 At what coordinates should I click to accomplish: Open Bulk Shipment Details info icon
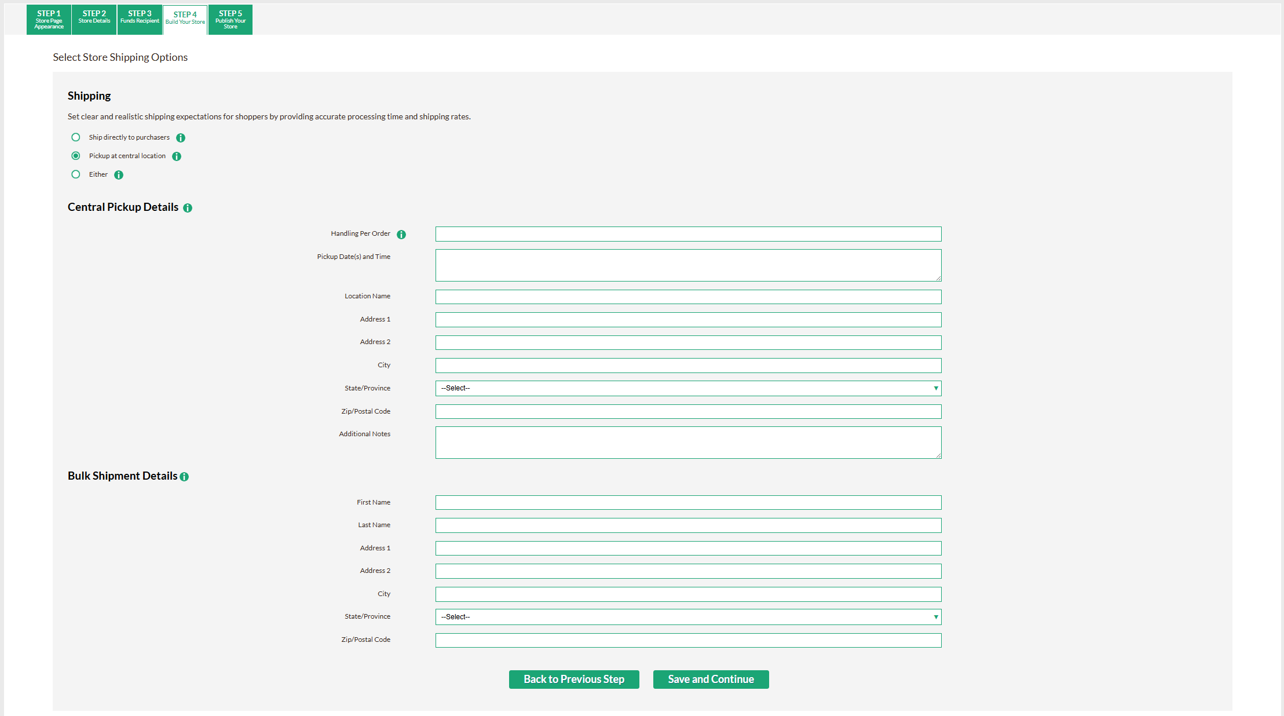184,477
